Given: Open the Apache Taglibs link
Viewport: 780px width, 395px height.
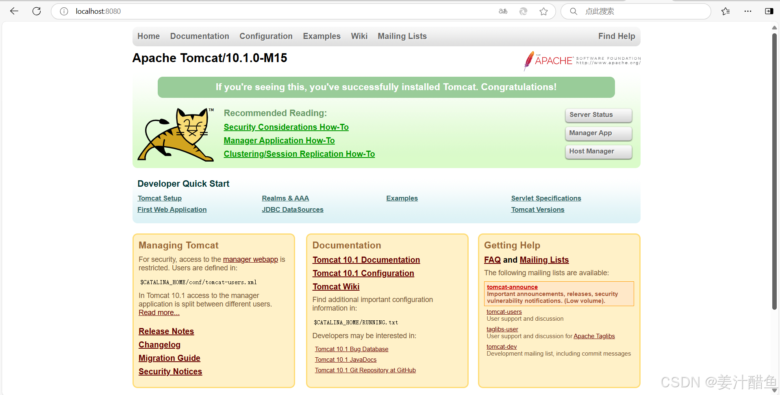Looking at the screenshot, I should click(594, 336).
